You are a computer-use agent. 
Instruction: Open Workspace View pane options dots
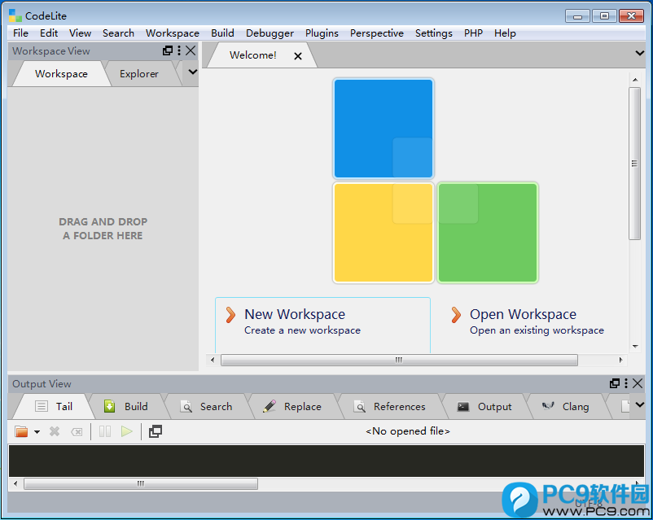coord(179,50)
